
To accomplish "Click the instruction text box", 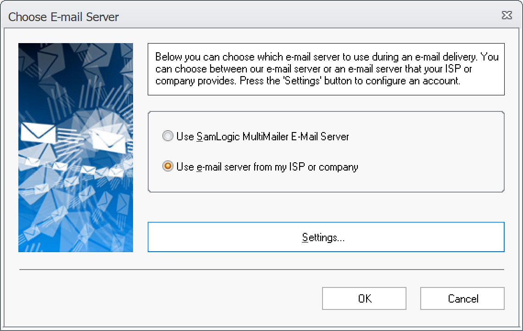I will [326, 69].
